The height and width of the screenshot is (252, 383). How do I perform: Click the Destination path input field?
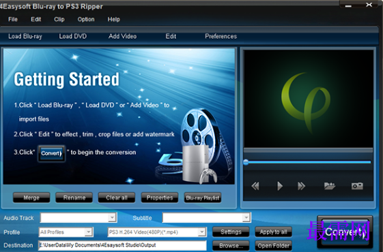(122, 245)
